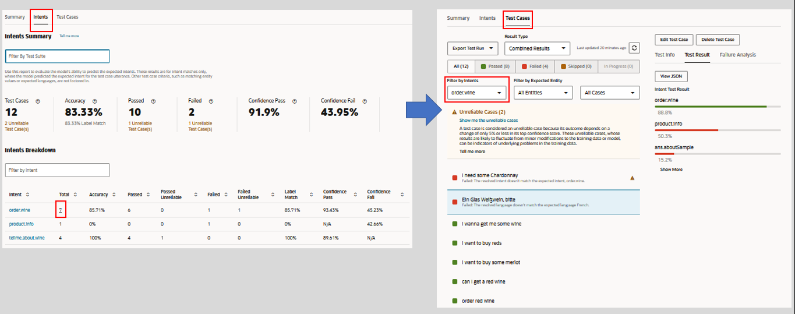The width and height of the screenshot is (795, 314).
Task: Click help icon beside Test Cases count
Action: [x=38, y=101]
